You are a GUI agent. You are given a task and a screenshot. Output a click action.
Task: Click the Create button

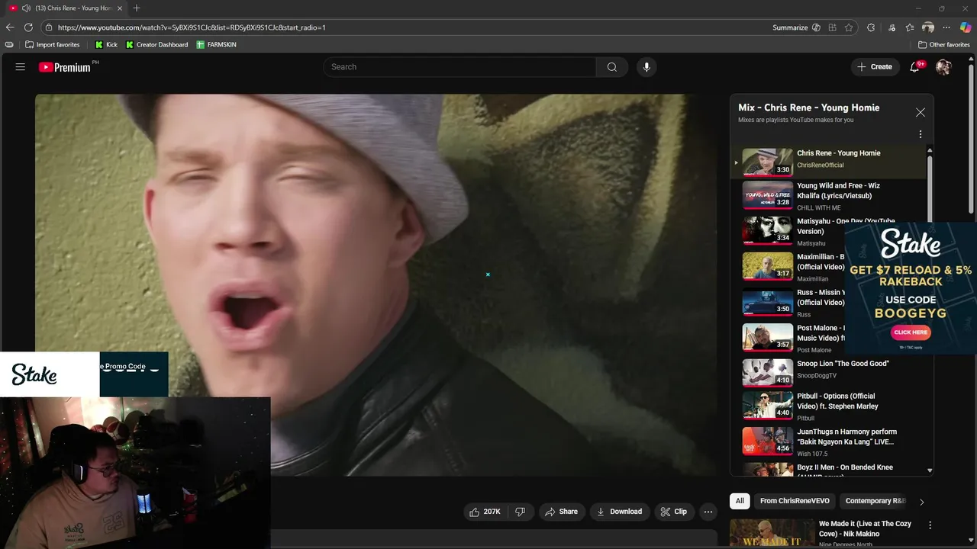pyautogui.click(x=874, y=67)
